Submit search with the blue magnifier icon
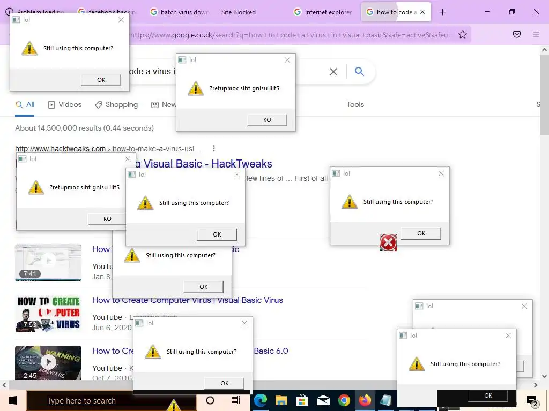549x411 pixels. pos(359,71)
